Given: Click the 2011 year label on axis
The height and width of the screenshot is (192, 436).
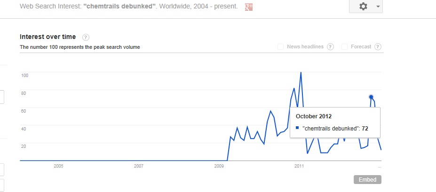Looking at the screenshot, I should click(299, 166).
